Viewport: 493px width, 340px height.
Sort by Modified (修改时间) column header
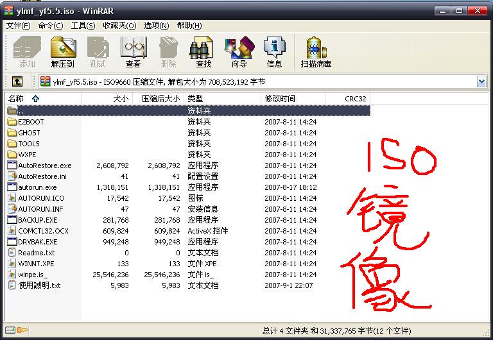293,99
